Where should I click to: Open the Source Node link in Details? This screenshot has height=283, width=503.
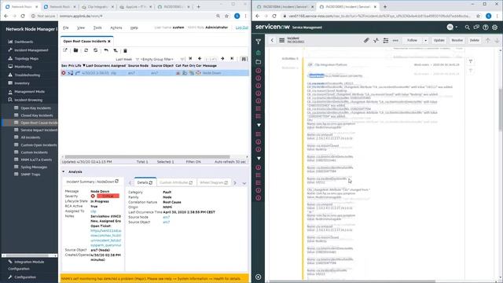pyautogui.click(x=166, y=217)
